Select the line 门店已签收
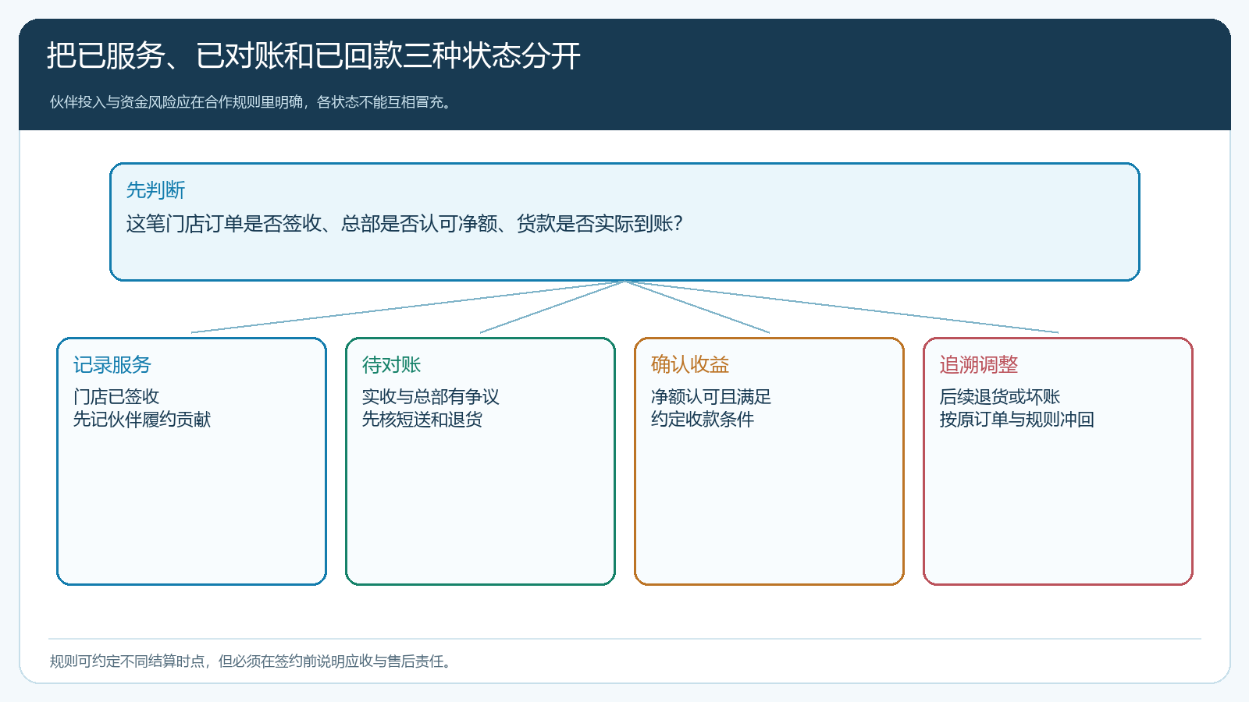 point(116,397)
